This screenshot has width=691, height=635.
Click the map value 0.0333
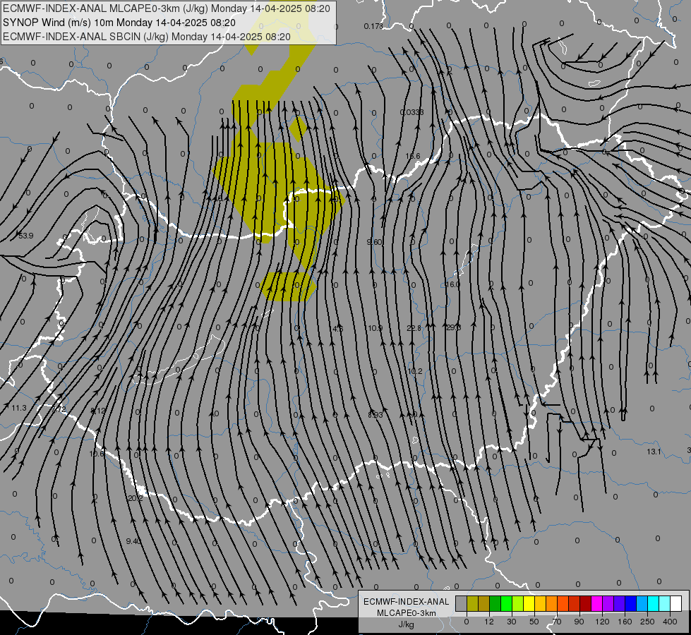(x=411, y=112)
